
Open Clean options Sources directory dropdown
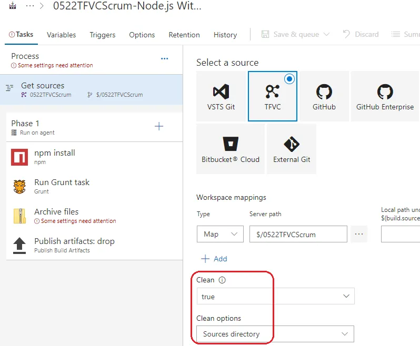tap(275, 334)
